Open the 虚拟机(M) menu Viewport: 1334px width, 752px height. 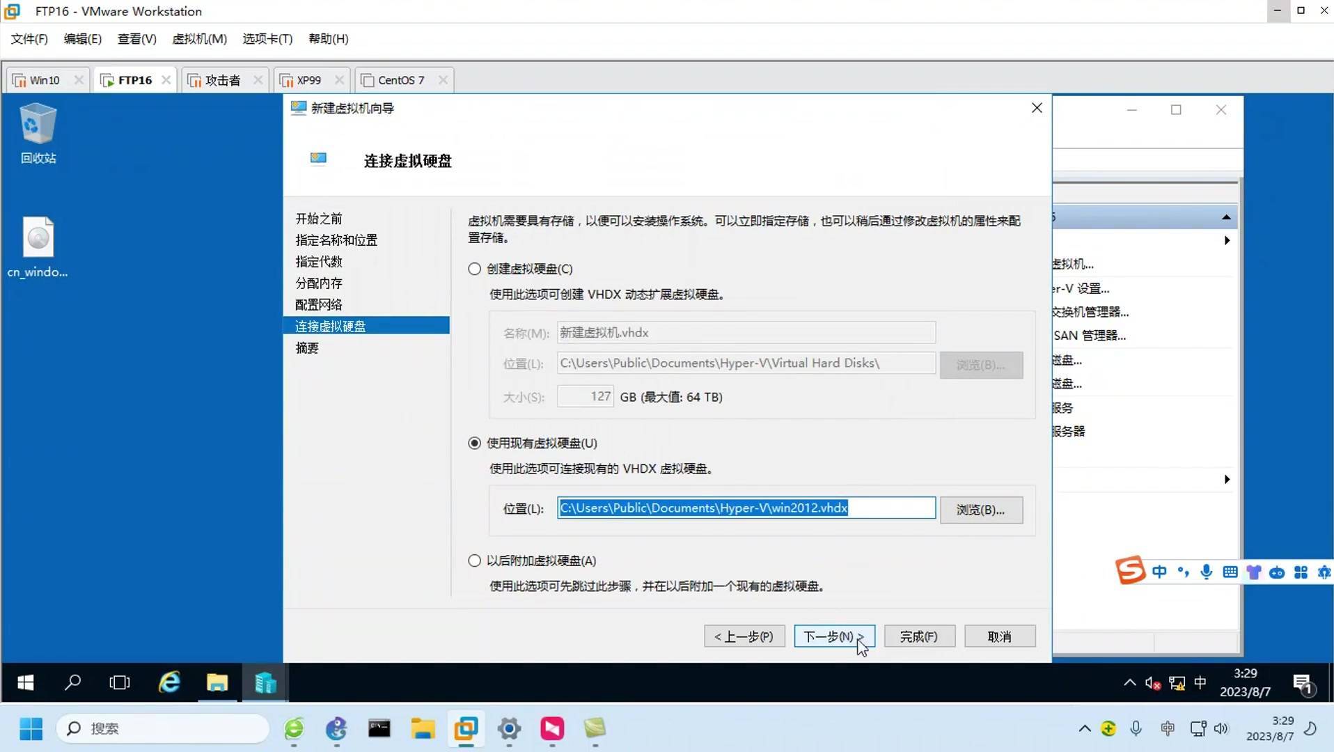(199, 39)
